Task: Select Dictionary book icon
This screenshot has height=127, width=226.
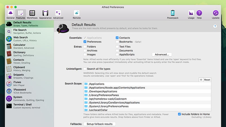Action: tap(9, 54)
